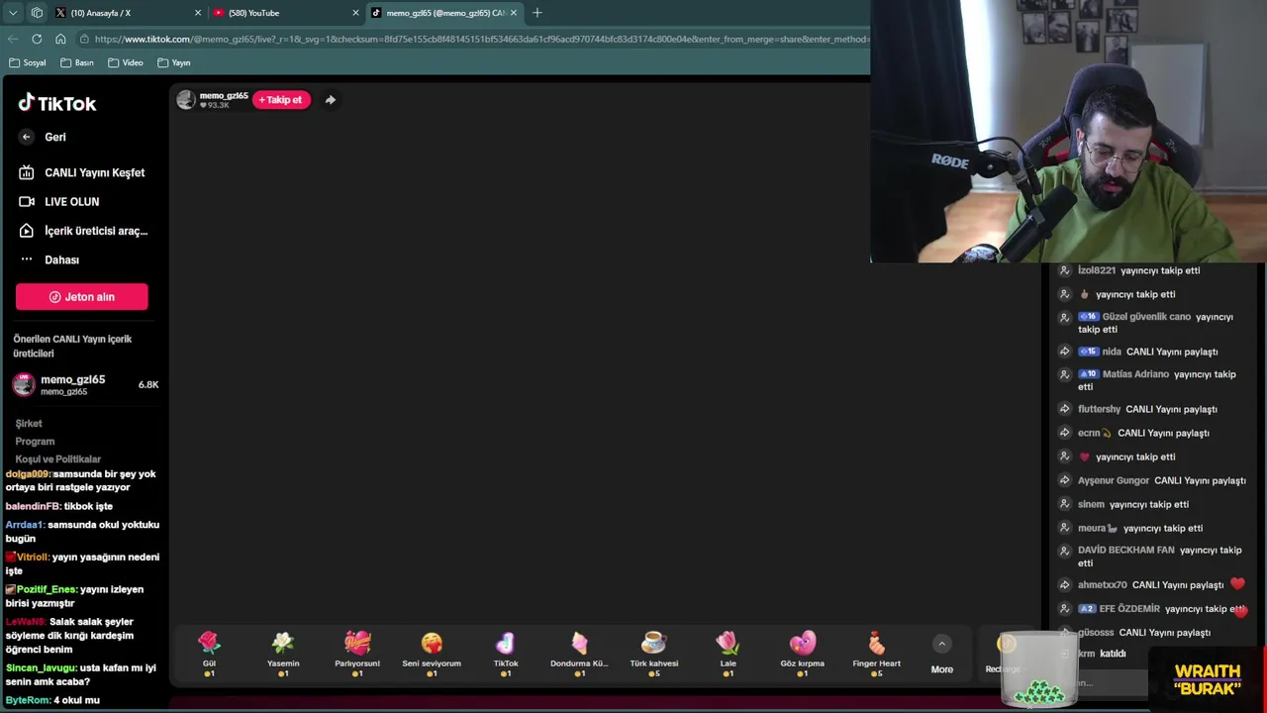Screen dimensions: 1267x713
Task: Click dolga009 chat message
Action: (x=83, y=480)
